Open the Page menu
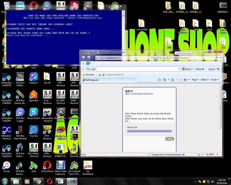231x185 pixels. 195,80
